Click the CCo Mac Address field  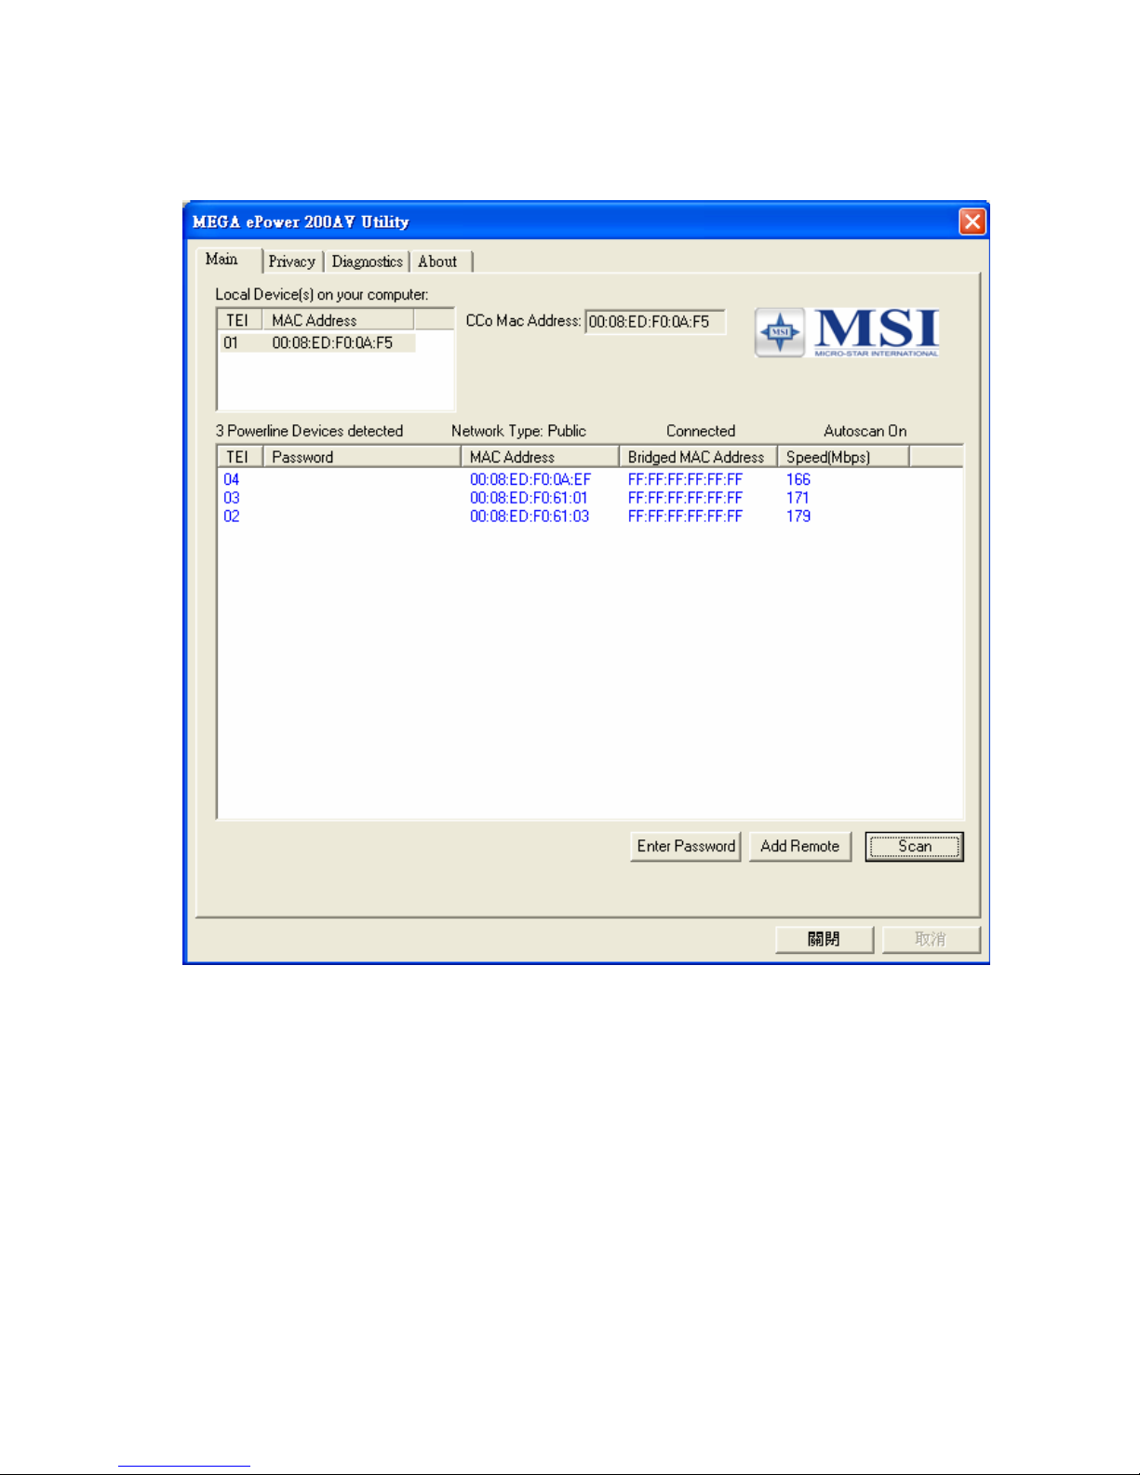point(655,322)
